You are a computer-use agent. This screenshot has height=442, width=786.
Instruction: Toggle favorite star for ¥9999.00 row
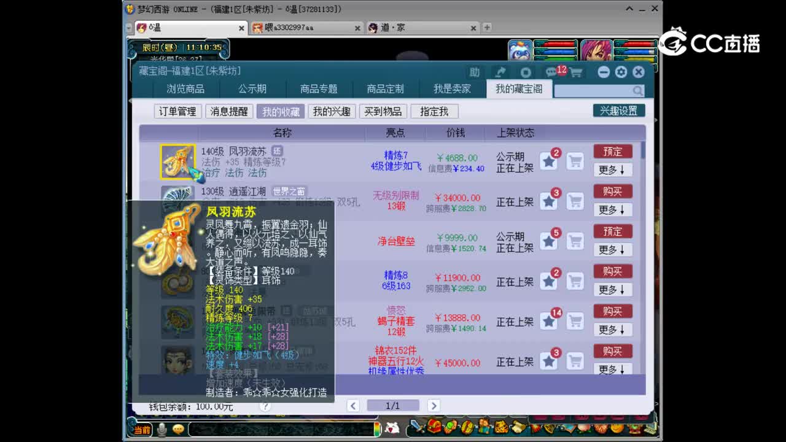point(548,241)
